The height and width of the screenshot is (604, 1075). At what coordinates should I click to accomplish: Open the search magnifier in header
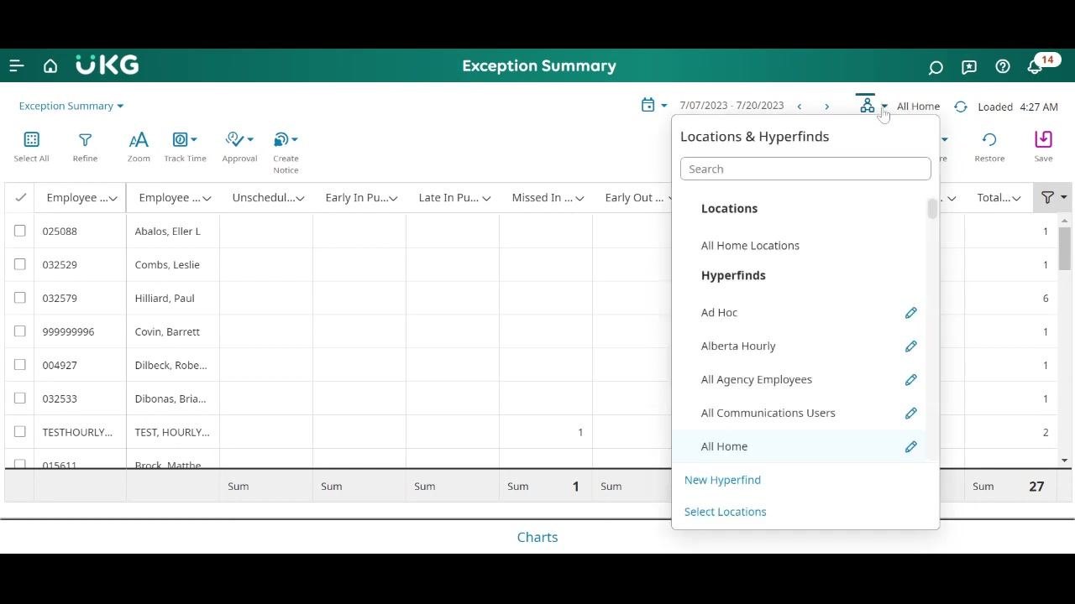[936, 66]
